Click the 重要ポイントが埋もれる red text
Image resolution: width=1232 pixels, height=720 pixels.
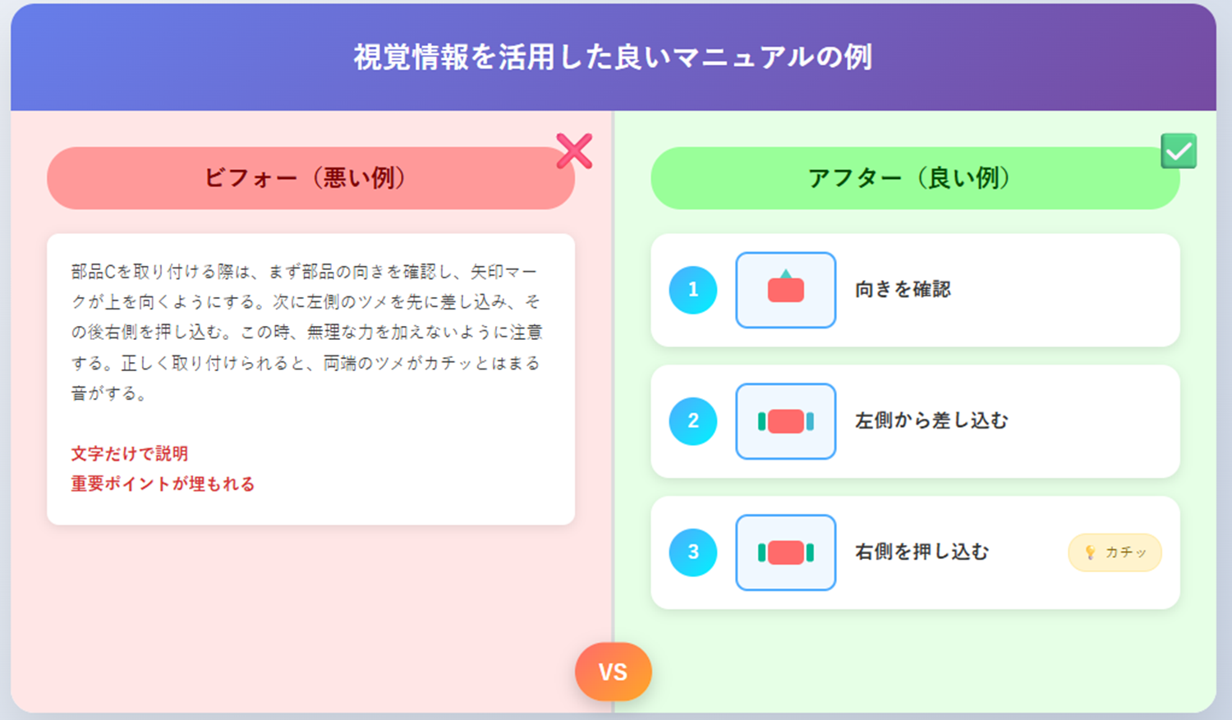coord(163,484)
